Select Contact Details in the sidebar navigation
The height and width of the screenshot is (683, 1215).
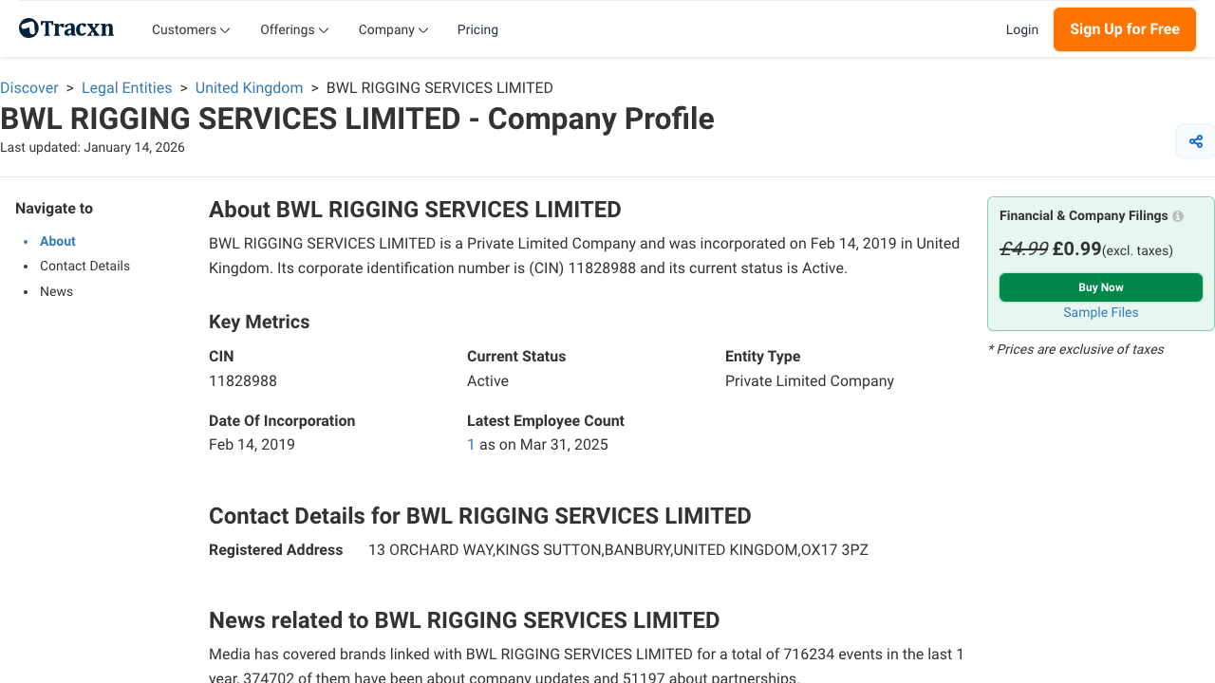[84, 266]
